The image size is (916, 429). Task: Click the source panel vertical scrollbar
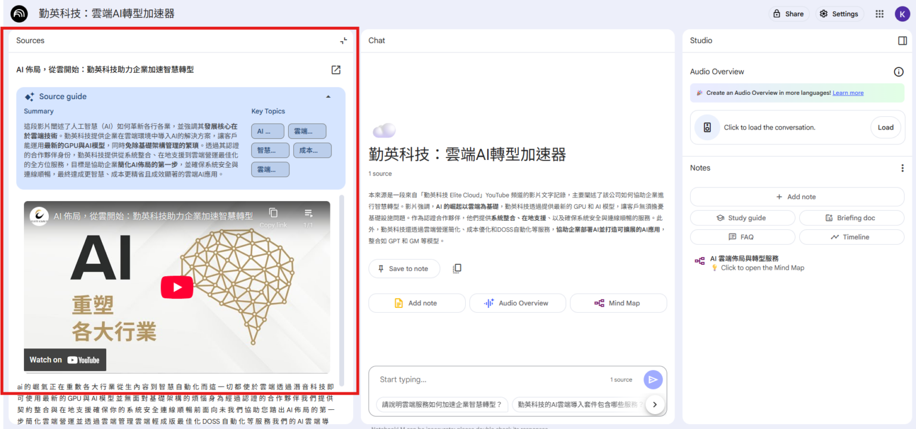pyautogui.click(x=342, y=290)
